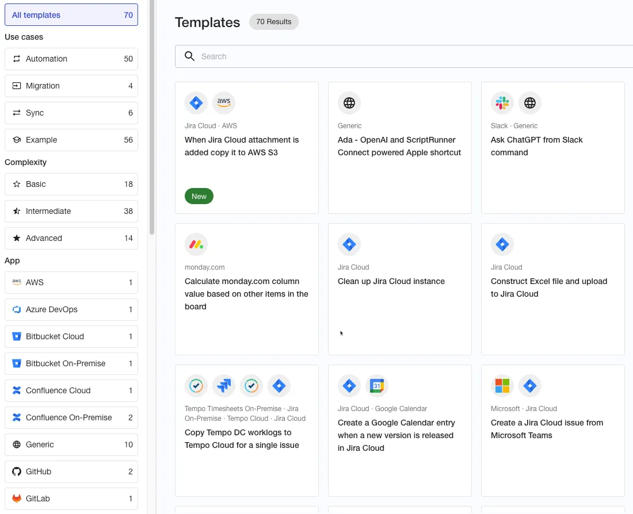Filter templates by Automation use case

pos(71,59)
